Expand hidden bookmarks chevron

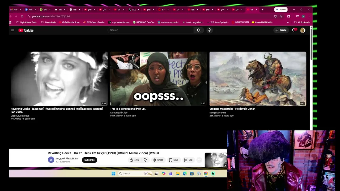click(x=288, y=22)
